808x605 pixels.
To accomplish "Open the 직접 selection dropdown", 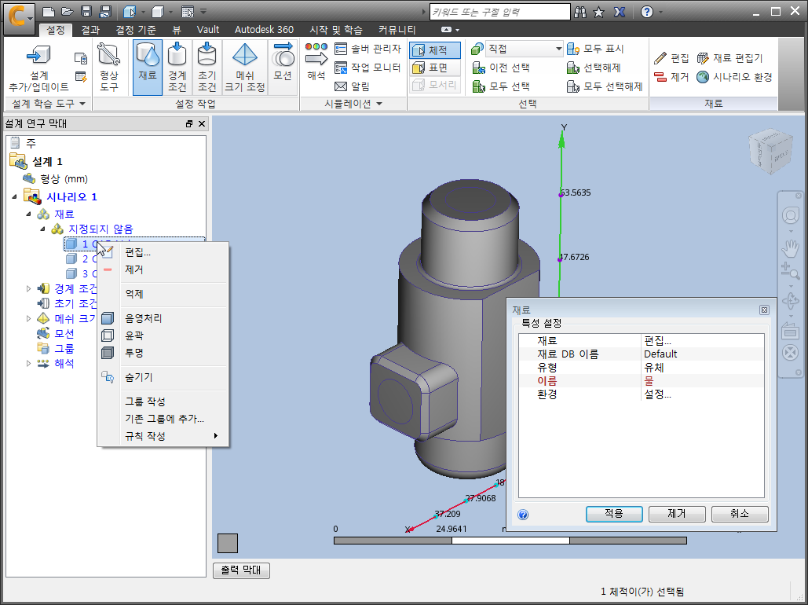I will point(525,49).
